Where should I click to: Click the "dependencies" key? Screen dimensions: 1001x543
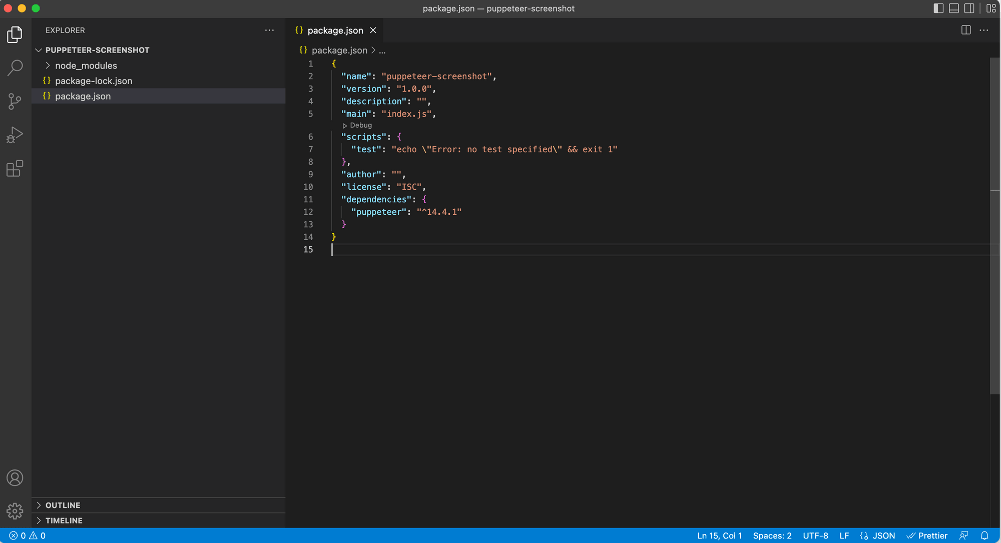(376, 199)
